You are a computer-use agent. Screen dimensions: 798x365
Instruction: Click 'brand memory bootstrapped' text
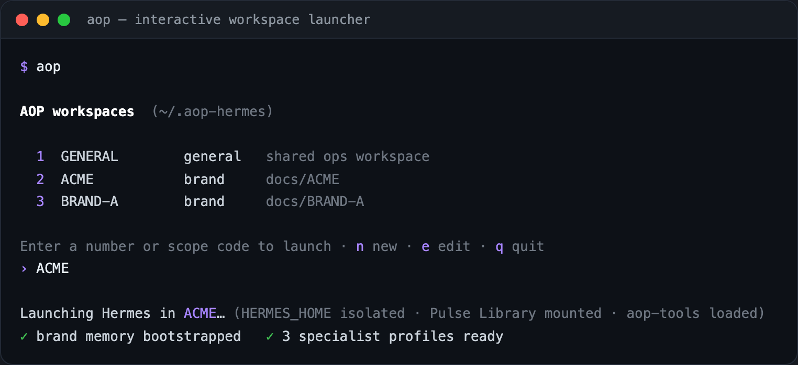[139, 336]
